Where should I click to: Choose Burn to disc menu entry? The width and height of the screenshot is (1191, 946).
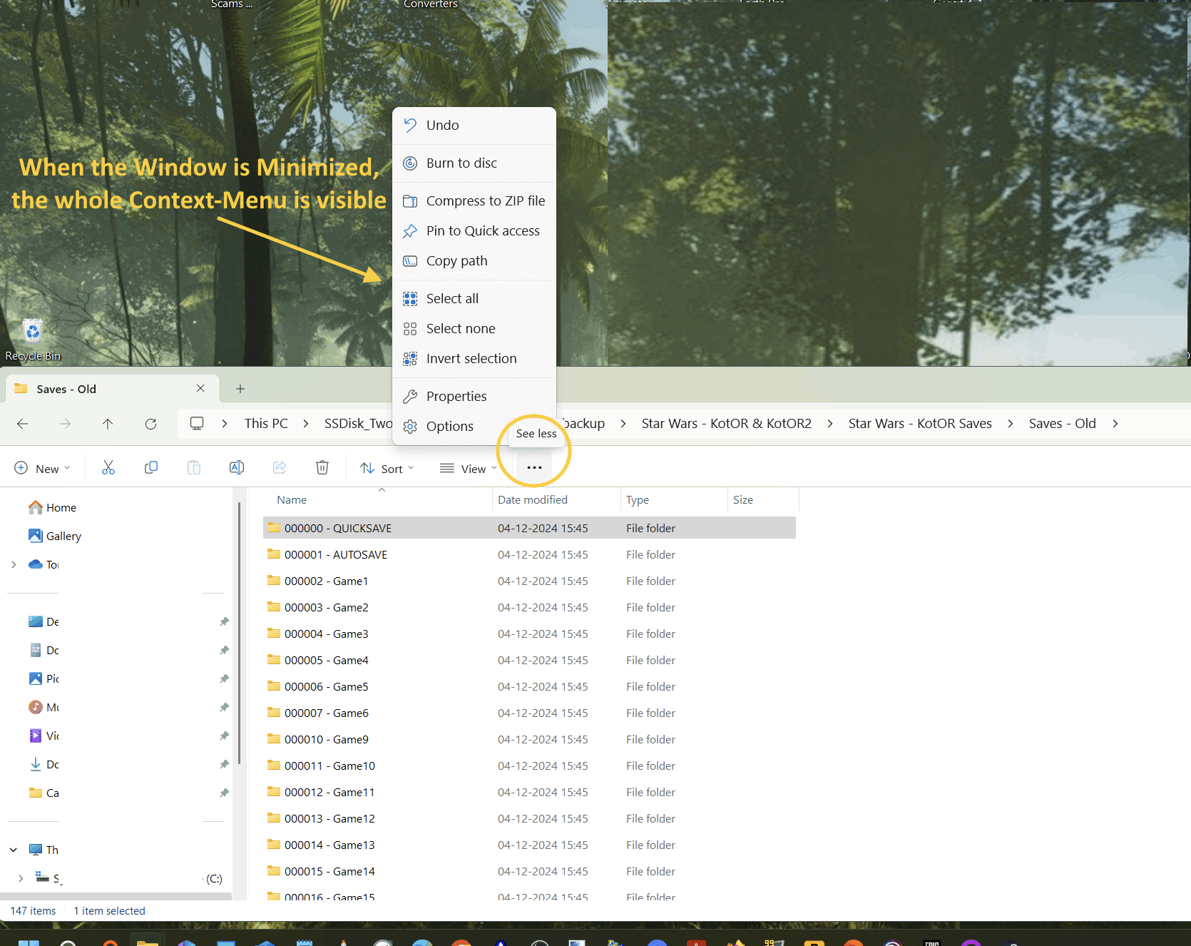click(x=474, y=163)
